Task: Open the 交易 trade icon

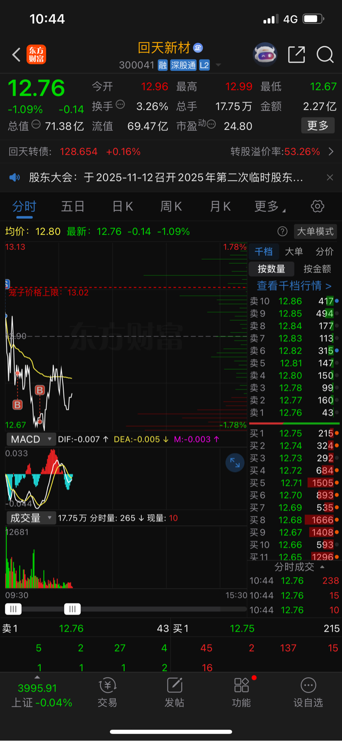Action: coord(107,693)
